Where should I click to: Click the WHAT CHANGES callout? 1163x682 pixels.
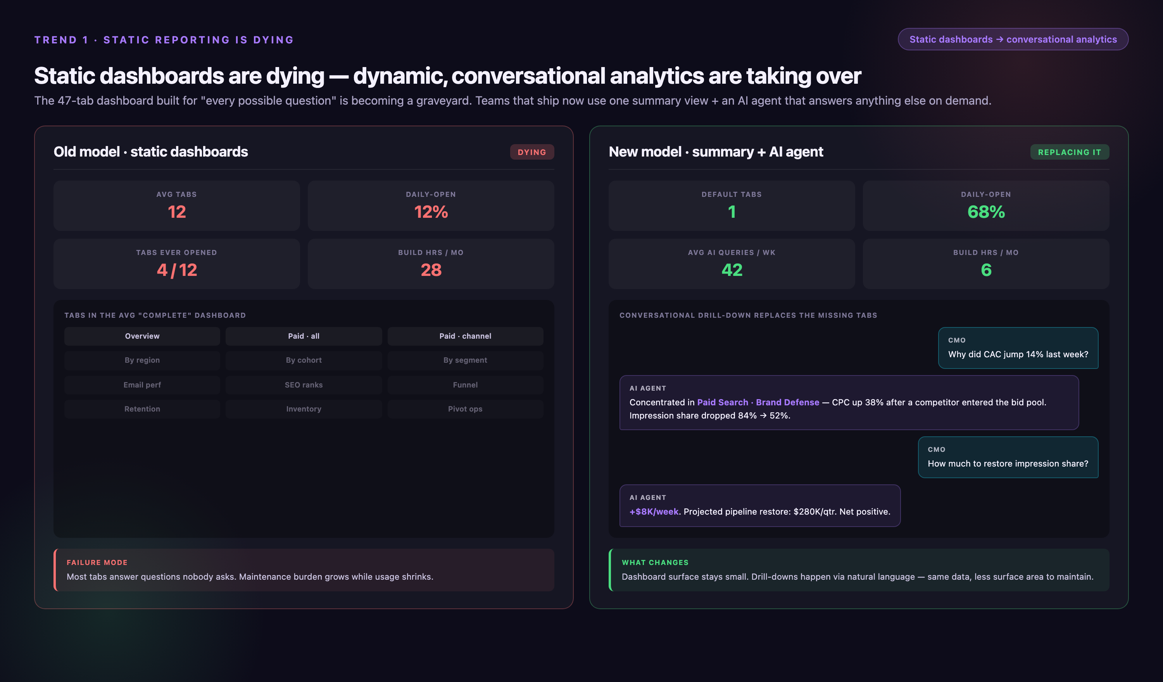(859, 570)
